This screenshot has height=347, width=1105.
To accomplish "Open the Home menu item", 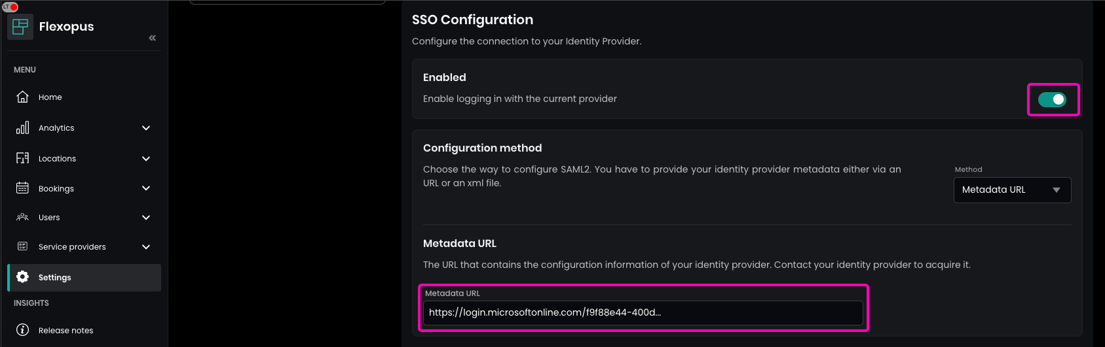I will 50,97.
